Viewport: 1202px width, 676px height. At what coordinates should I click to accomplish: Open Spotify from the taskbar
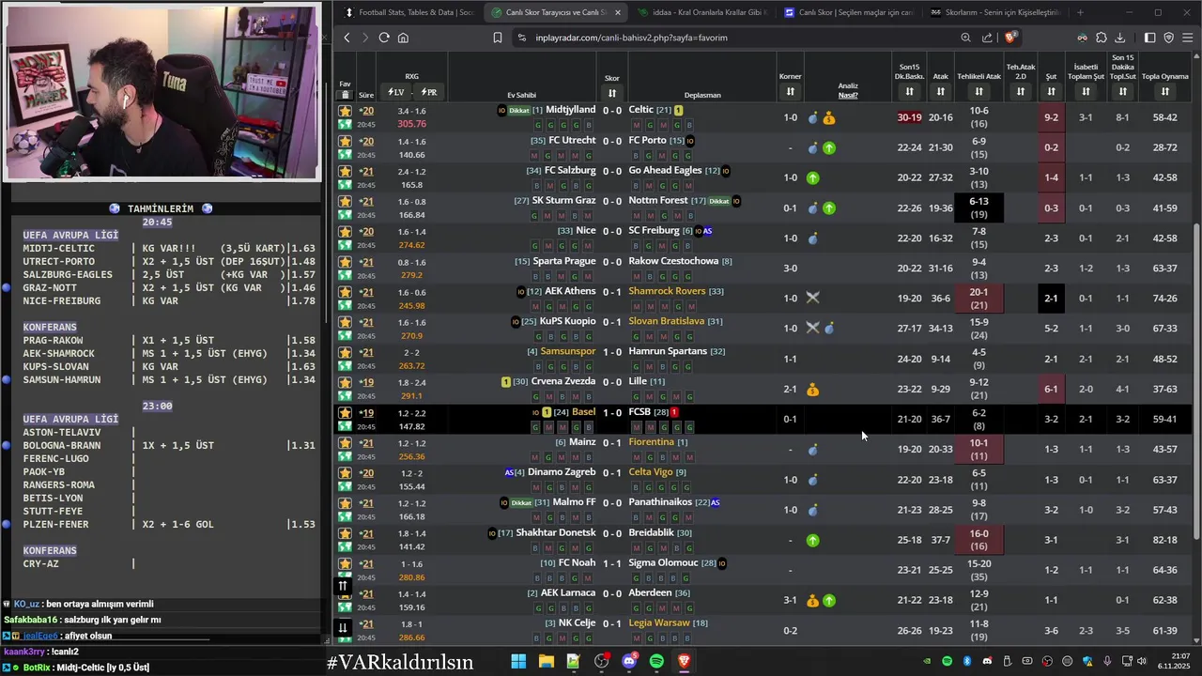point(656,662)
